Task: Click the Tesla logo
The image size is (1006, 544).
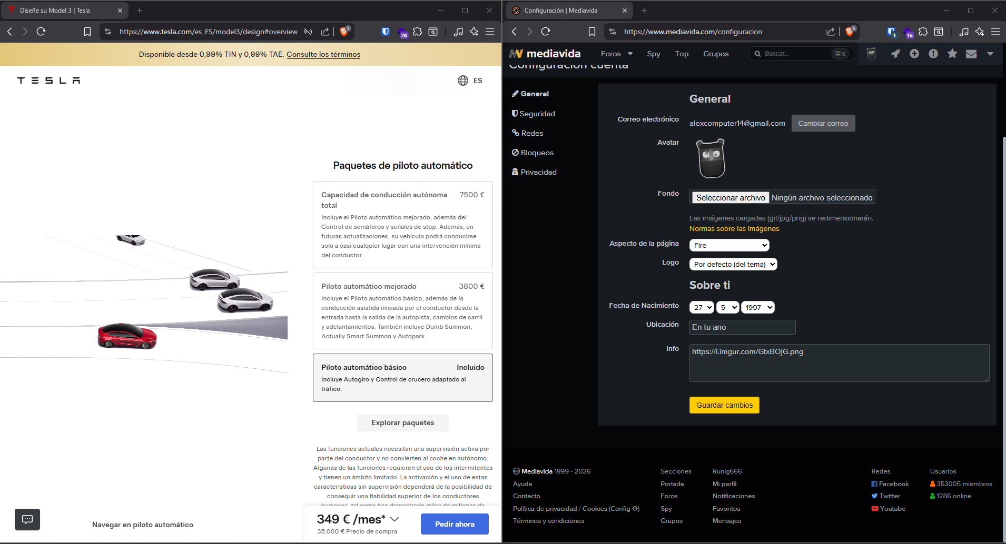Action: point(48,80)
